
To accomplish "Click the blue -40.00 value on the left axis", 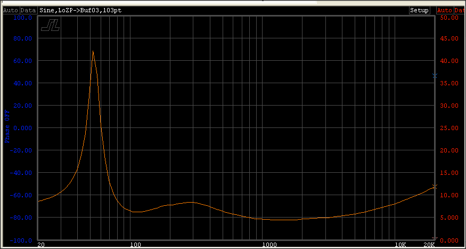I will click(21, 173).
